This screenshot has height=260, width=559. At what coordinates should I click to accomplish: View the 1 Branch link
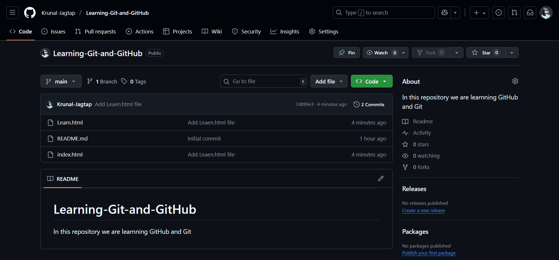[102, 81]
